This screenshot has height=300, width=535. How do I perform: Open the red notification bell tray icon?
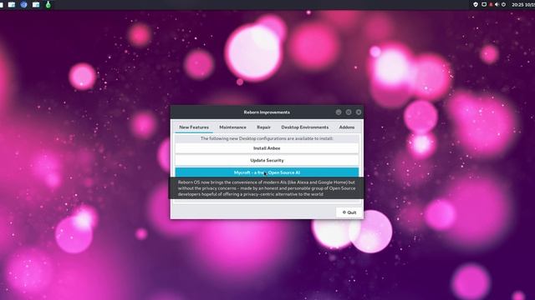coord(491,4)
